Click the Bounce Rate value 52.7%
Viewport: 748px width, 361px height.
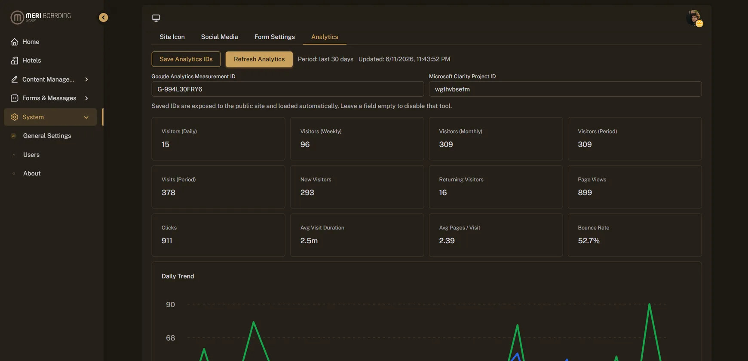(x=589, y=241)
